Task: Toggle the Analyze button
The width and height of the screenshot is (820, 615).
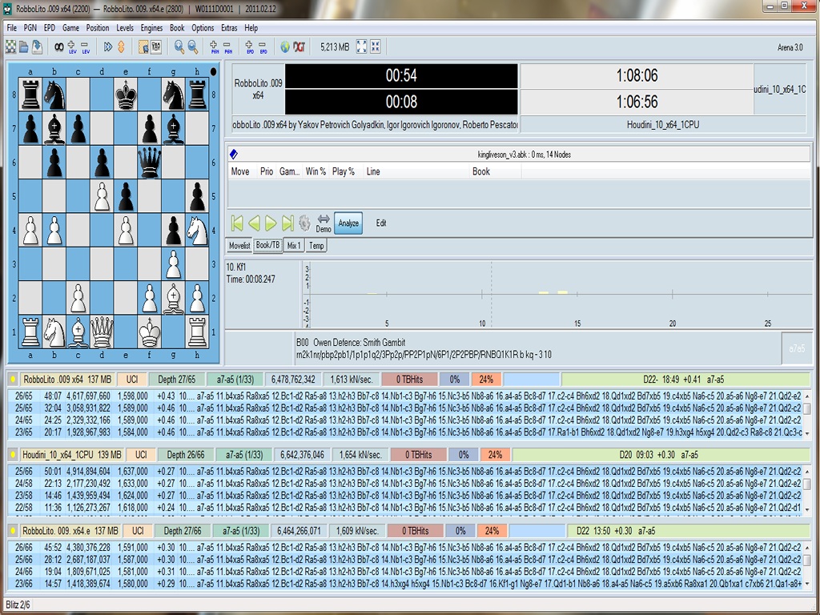Action: 348,223
